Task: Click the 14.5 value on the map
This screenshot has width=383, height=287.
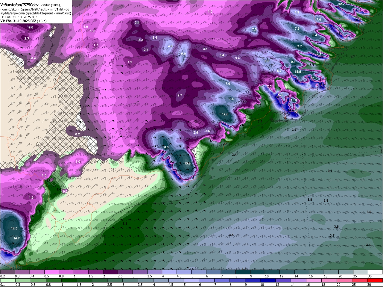Action: pos(298,72)
